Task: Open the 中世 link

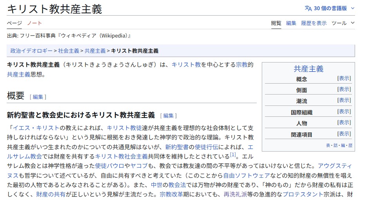Action: click(x=156, y=185)
